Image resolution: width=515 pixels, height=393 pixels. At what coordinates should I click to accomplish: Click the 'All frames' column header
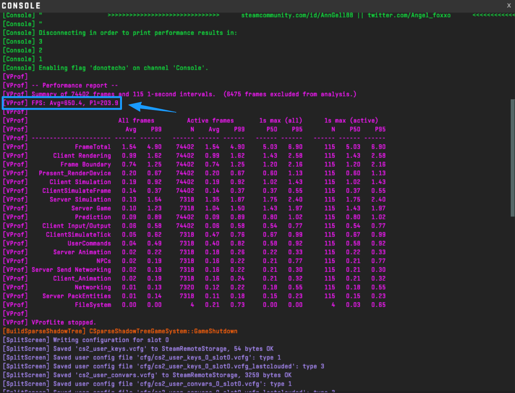coord(136,120)
